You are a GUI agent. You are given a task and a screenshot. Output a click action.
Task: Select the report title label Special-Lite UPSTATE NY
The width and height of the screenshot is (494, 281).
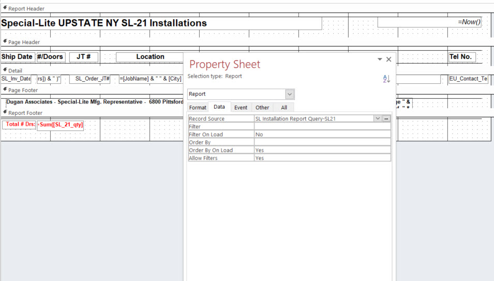pos(161,23)
